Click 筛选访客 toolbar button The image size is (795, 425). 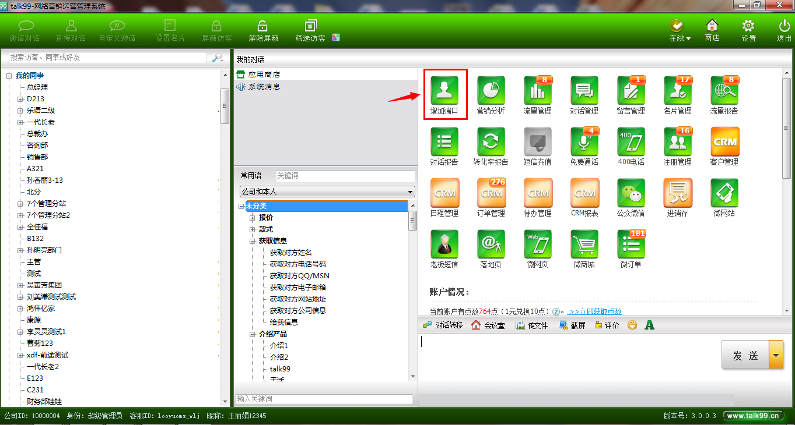[x=311, y=31]
